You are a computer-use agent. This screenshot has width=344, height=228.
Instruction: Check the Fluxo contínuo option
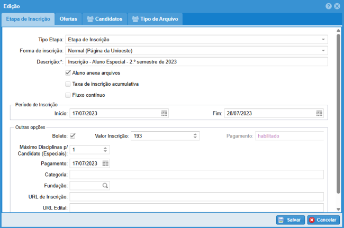(x=68, y=95)
